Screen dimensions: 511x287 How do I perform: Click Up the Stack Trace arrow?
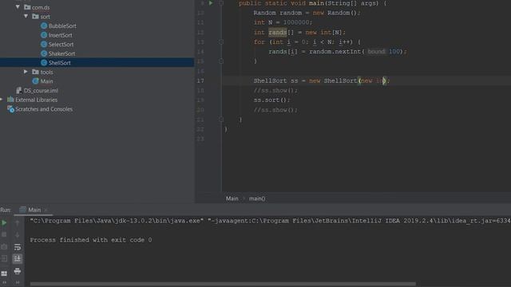pos(18,223)
